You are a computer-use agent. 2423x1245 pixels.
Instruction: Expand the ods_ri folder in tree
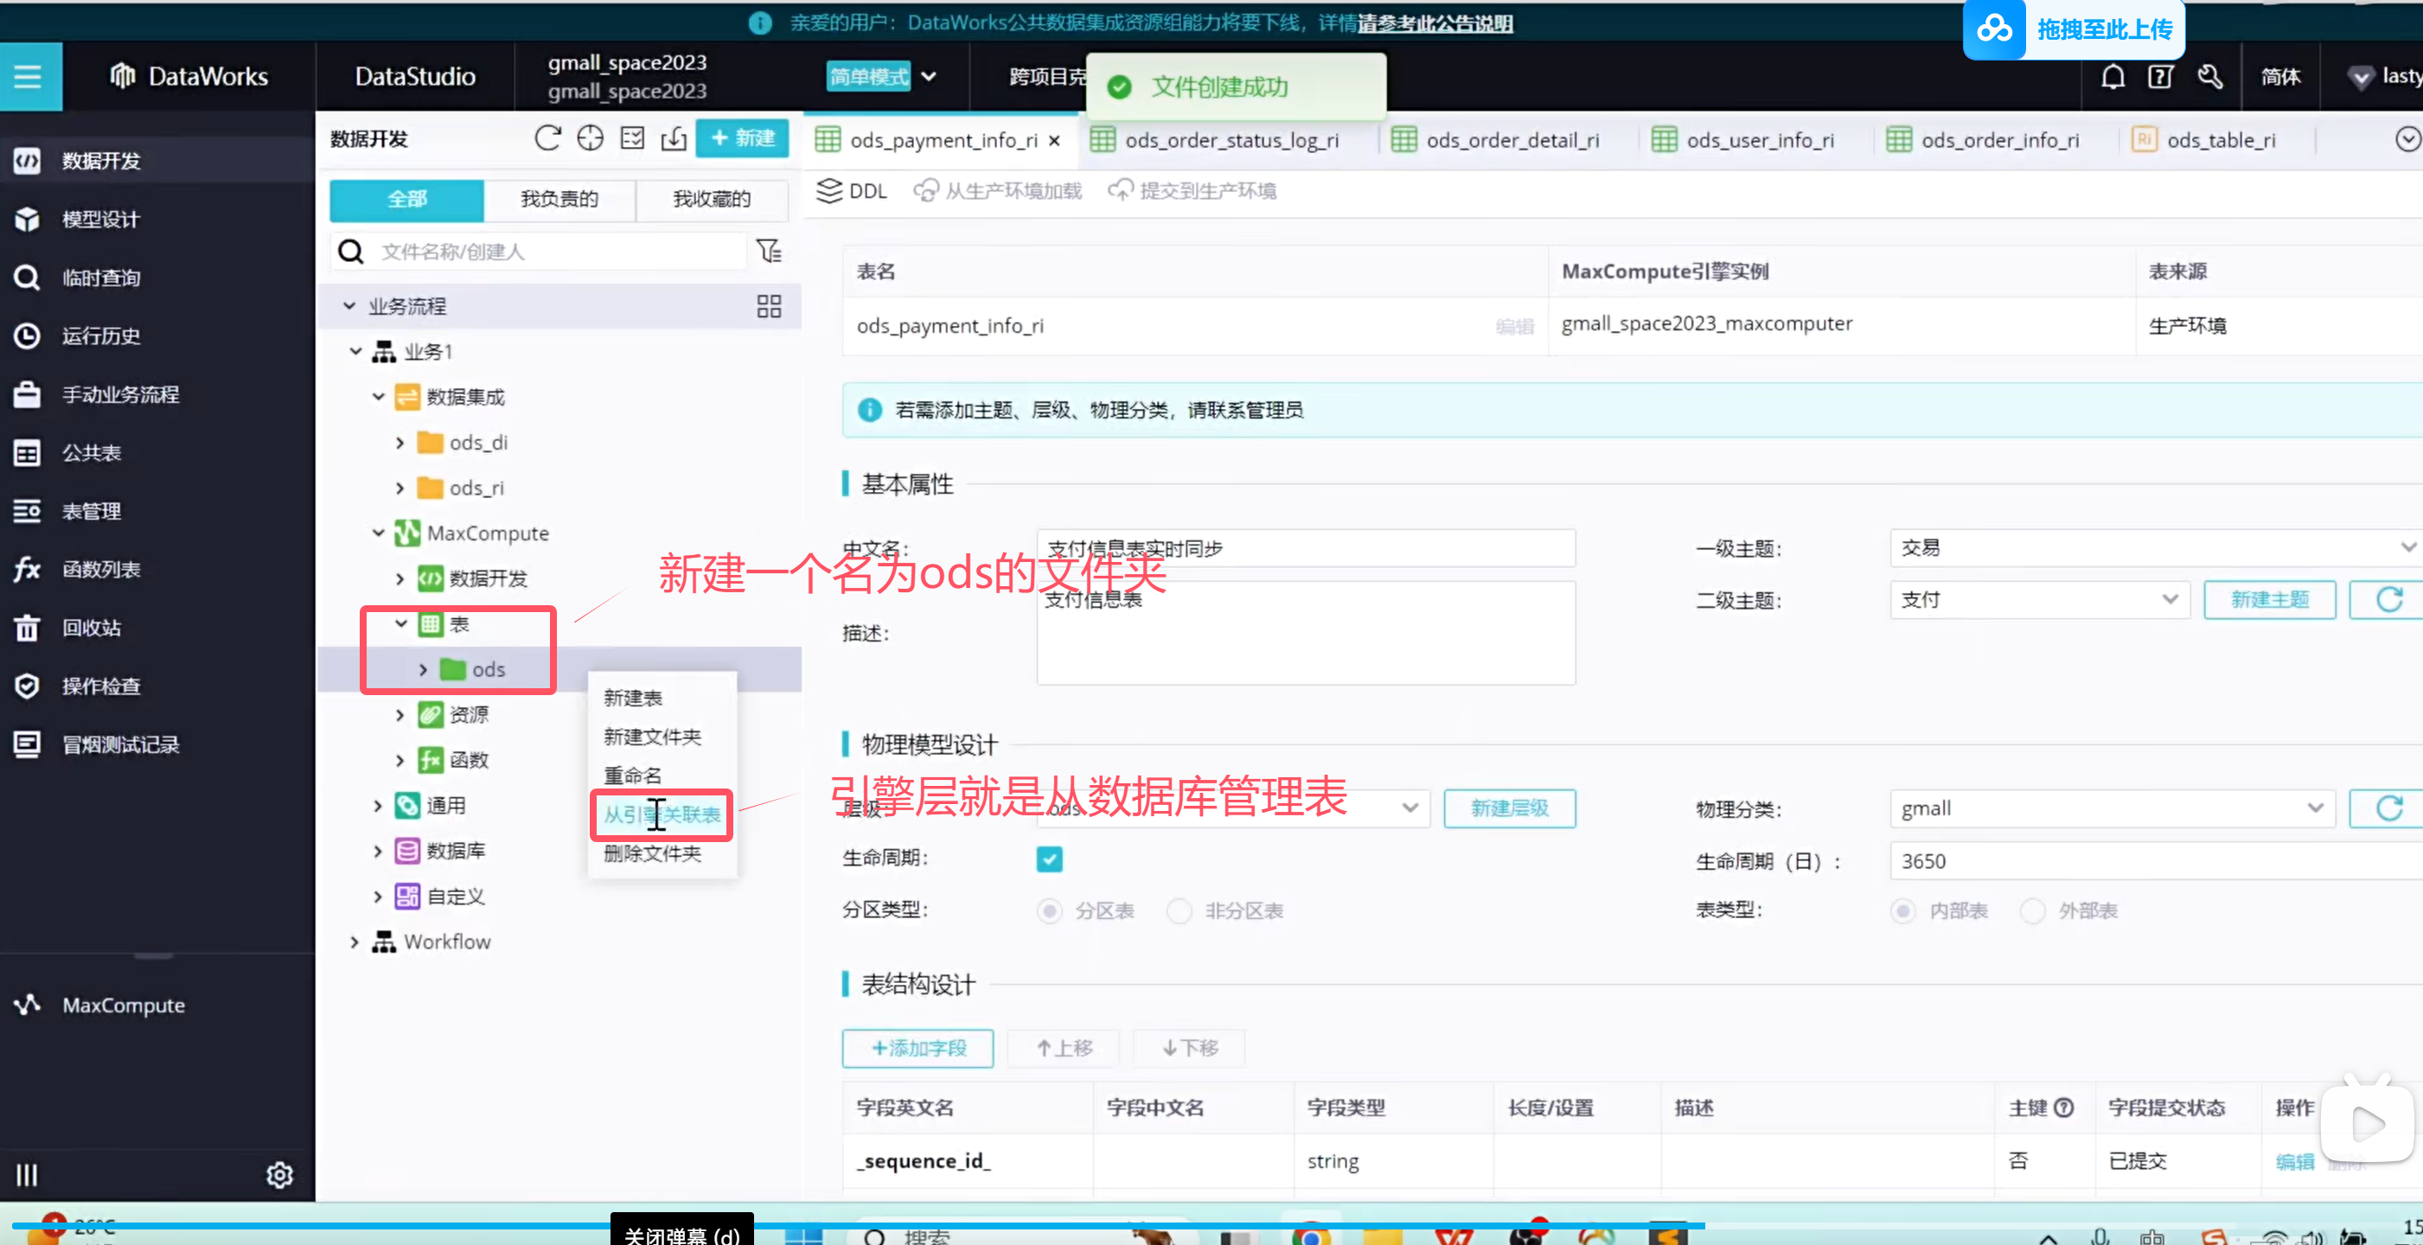[400, 488]
